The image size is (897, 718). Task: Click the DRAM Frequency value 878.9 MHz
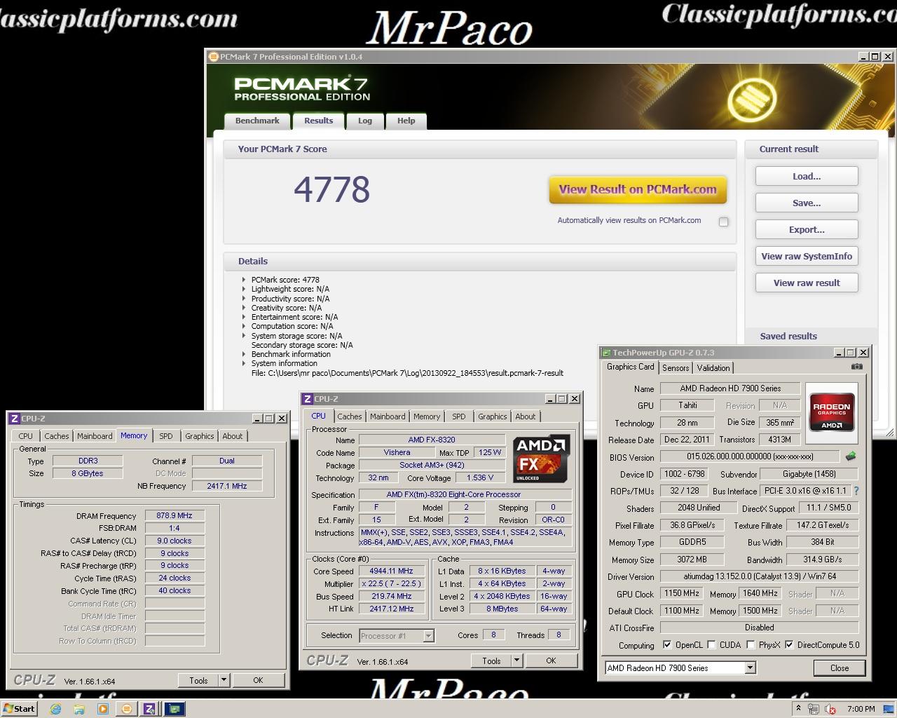174,515
